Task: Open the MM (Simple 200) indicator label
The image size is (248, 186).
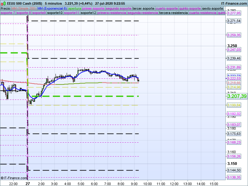Action: 24,9
